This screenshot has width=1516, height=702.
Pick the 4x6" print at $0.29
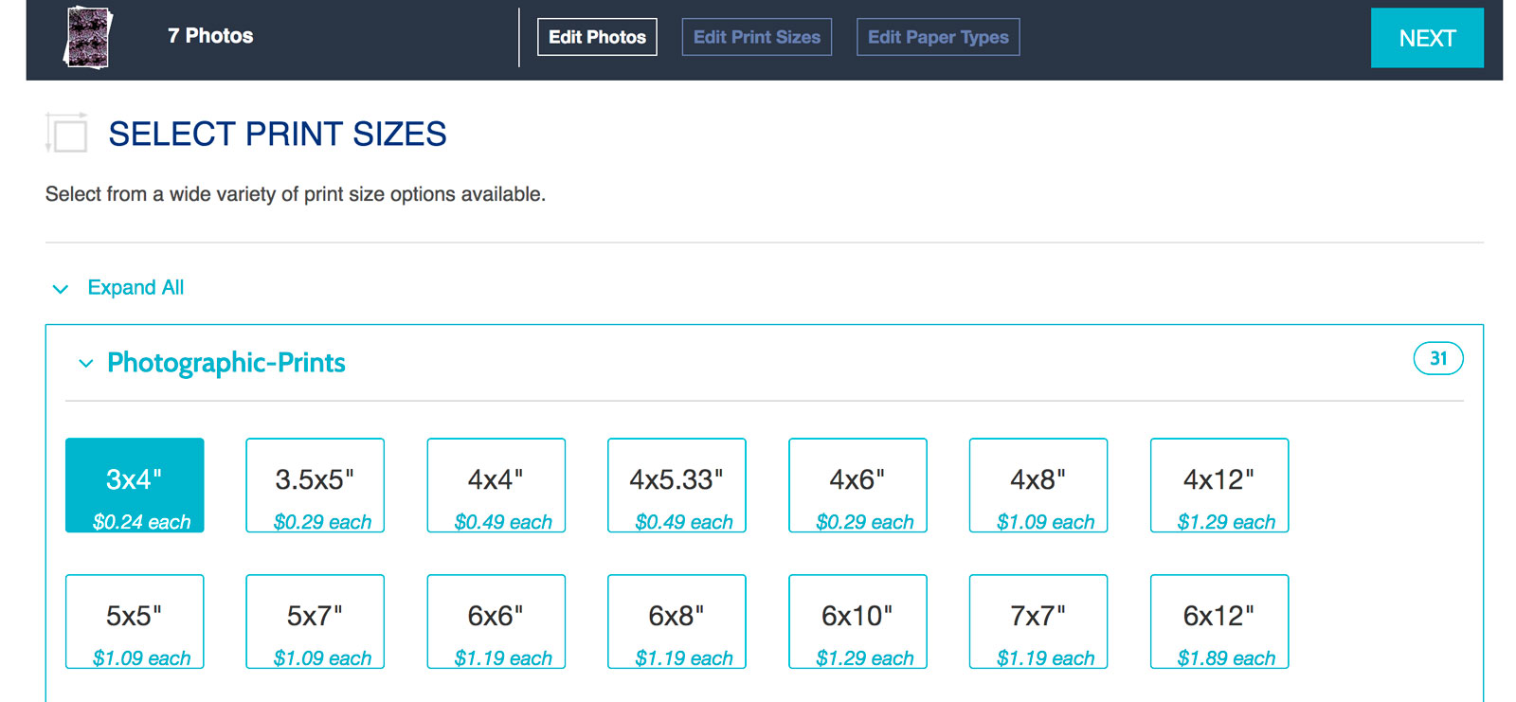[857, 485]
